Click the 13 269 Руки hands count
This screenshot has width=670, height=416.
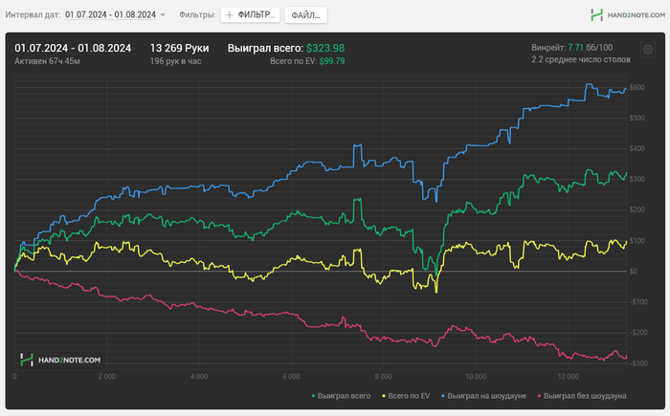(x=179, y=47)
